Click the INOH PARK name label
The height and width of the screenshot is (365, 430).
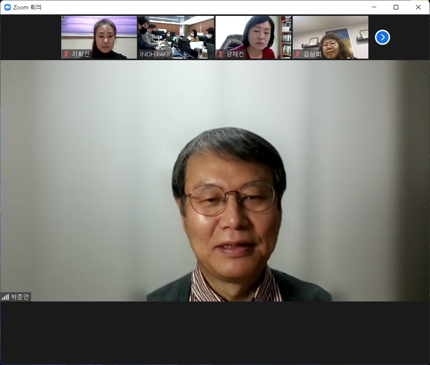pyautogui.click(x=155, y=54)
